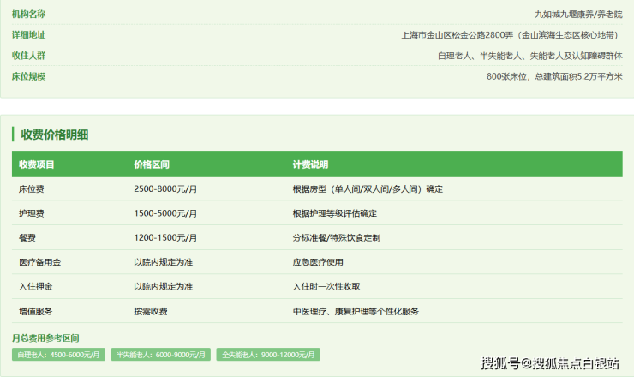Screen dimensions: 634x377
Task: Click the 增值服务 row label
Action: tap(36, 312)
